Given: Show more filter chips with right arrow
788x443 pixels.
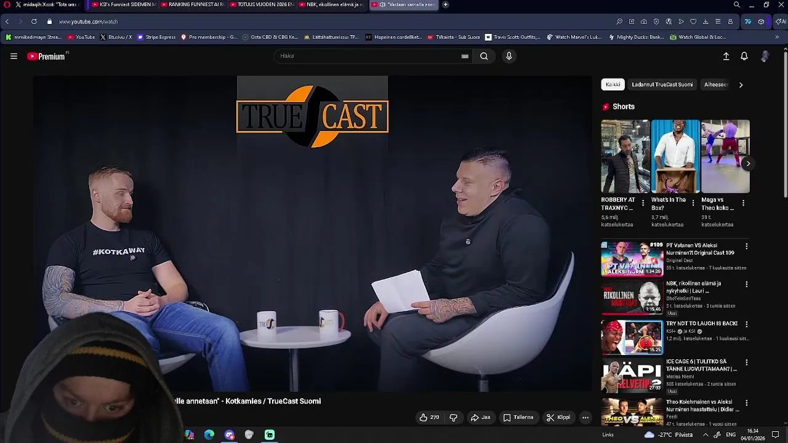Looking at the screenshot, I should click(741, 85).
